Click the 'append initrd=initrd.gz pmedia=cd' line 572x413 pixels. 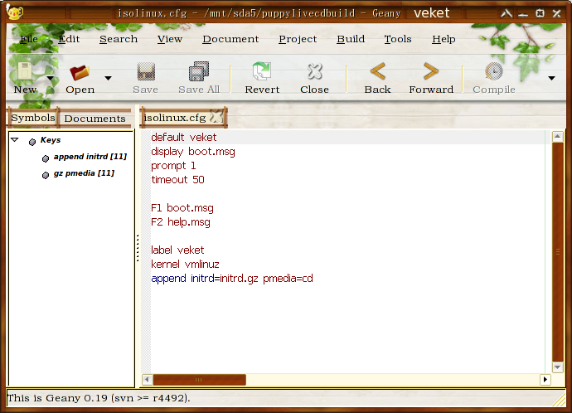click(232, 279)
